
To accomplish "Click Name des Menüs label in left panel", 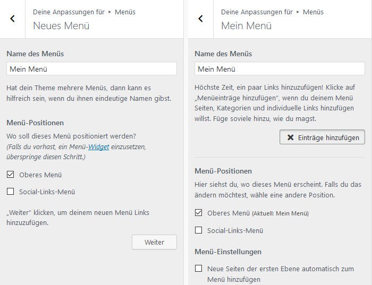I will pyautogui.click(x=35, y=54).
